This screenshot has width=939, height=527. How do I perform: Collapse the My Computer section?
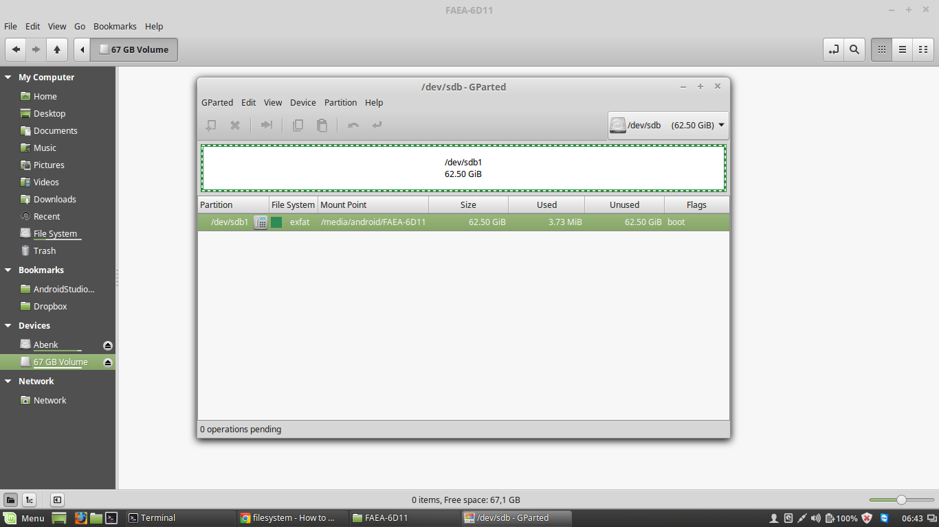pyautogui.click(x=8, y=78)
